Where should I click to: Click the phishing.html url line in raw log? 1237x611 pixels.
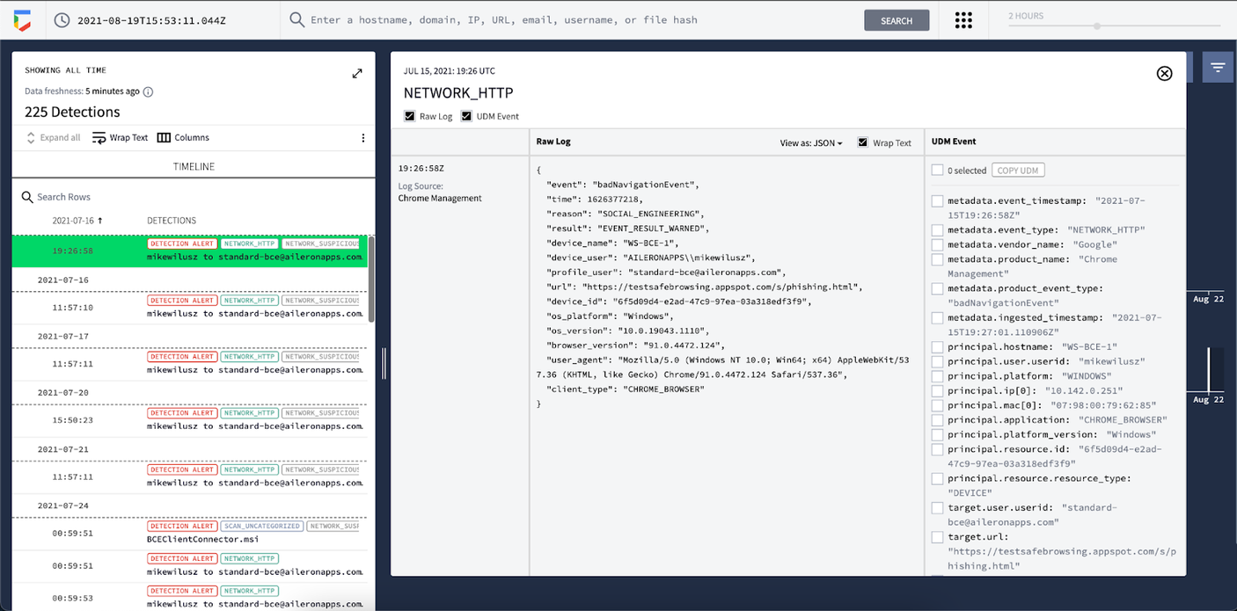click(705, 287)
